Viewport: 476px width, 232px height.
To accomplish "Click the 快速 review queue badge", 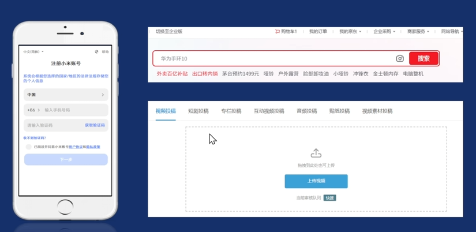I will (329, 198).
